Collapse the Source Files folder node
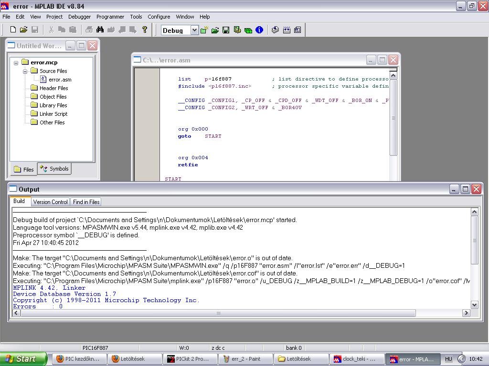489x366 pixels. [x=25, y=71]
